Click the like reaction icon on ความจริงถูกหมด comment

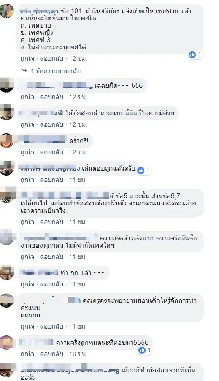coord(142,350)
